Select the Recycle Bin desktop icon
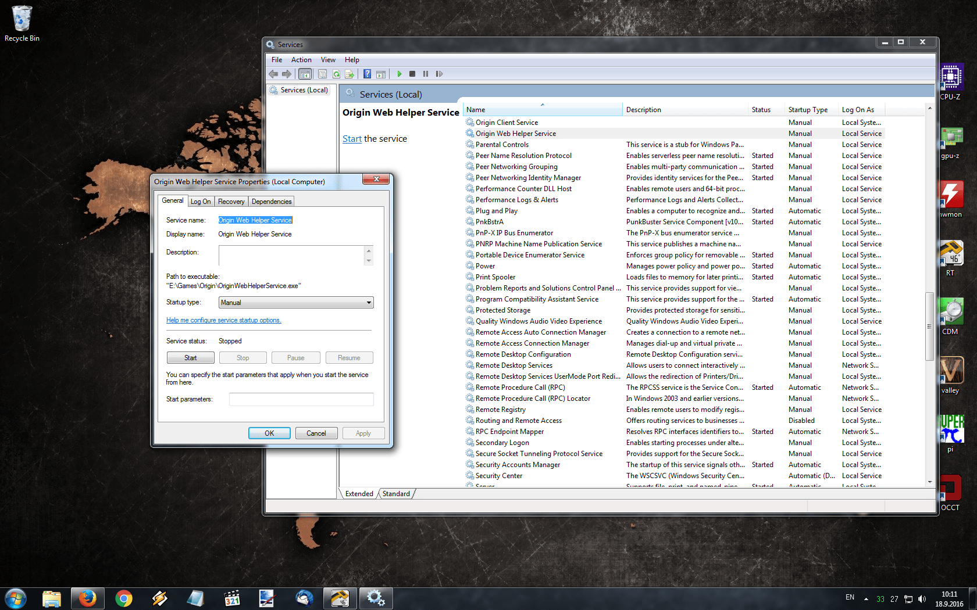Screen dimensions: 977x610 pos(22,24)
